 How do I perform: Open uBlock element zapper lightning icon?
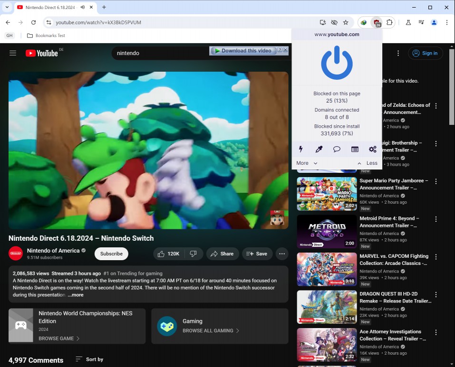click(300, 149)
